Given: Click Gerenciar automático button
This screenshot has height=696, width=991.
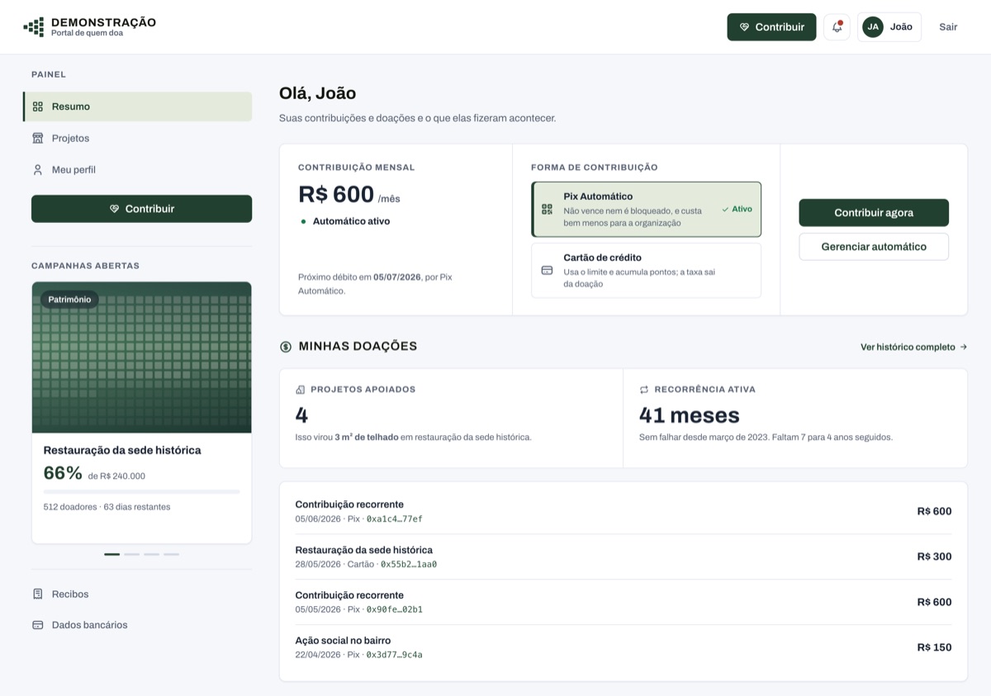Looking at the screenshot, I should click(x=874, y=247).
